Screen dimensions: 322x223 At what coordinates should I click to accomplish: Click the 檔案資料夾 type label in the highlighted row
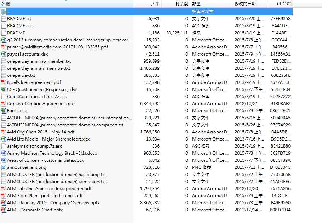tap(203, 12)
